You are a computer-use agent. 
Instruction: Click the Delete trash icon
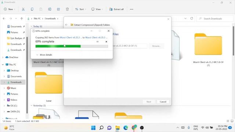point(67,9)
